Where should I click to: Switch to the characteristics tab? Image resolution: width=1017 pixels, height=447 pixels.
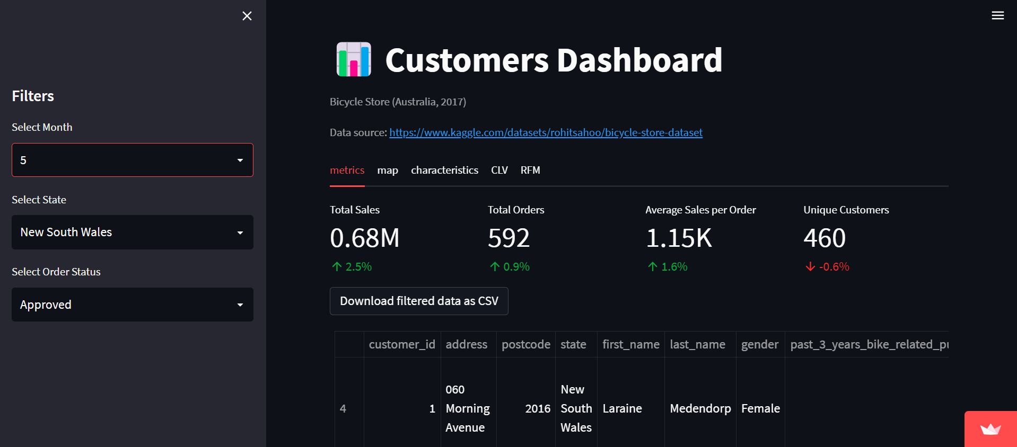point(444,170)
